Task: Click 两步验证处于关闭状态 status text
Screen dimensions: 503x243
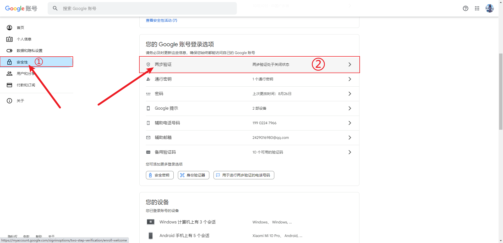Action: (271, 64)
